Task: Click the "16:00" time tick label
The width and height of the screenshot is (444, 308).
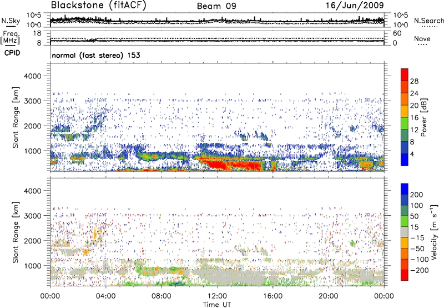Action: pos(273,296)
